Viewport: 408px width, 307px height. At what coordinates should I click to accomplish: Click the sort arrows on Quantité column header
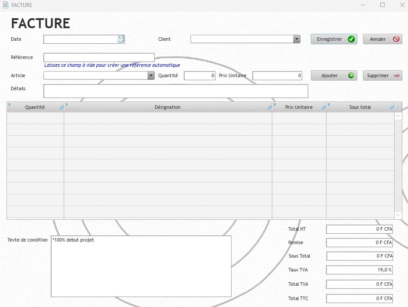click(x=10, y=105)
